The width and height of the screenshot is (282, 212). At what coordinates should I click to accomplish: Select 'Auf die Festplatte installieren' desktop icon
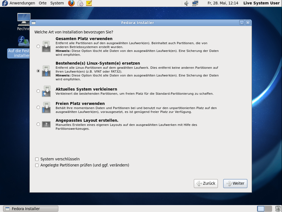(x=19, y=47)
